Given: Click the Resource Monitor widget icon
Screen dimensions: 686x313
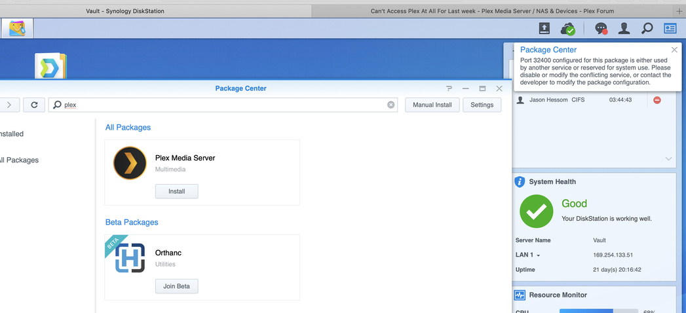Looking at the screenshot, I should (520, 295).
